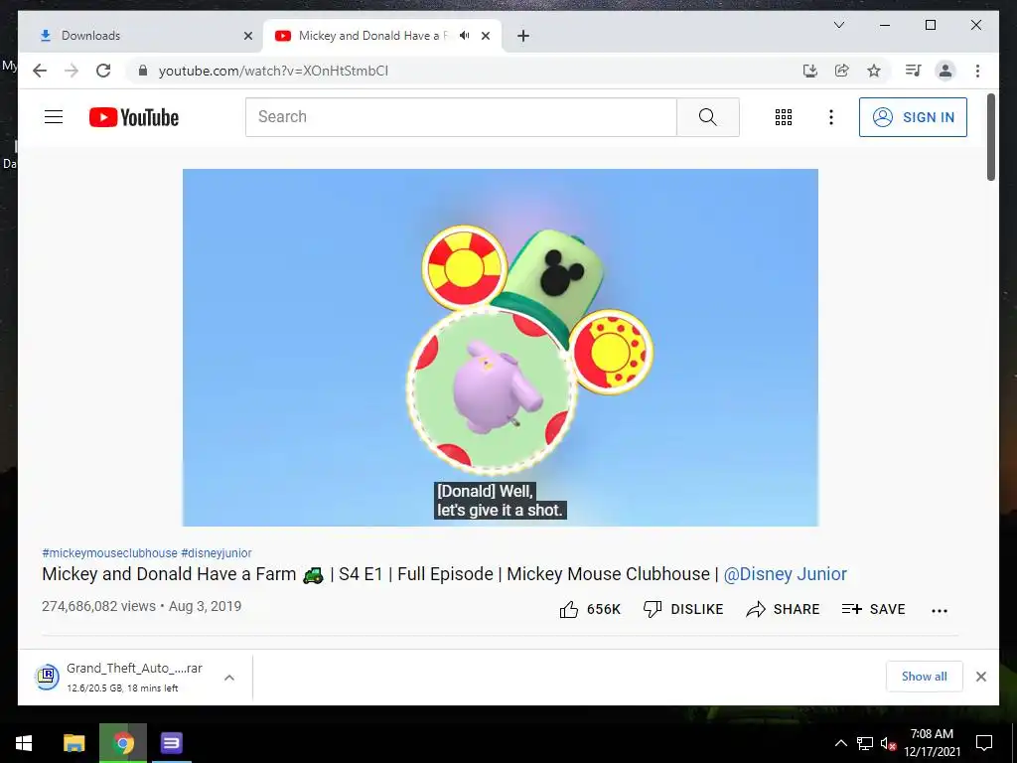Open #mickeymouseclubhouse hashtag link
This screenshot has width=1017, height=763.
pyautogui.click(x=109, y=552)
